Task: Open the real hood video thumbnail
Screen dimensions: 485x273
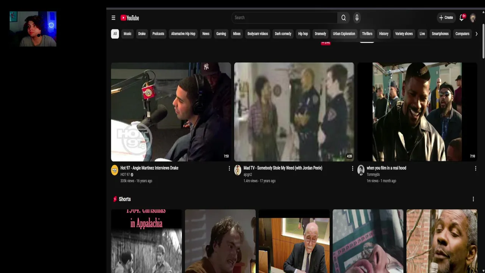Action: pyautogui.click(x=417, y=112)
